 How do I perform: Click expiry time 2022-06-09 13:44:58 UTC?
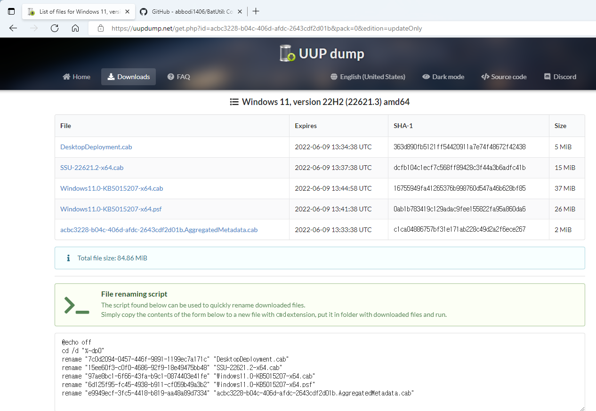(333, 188)
